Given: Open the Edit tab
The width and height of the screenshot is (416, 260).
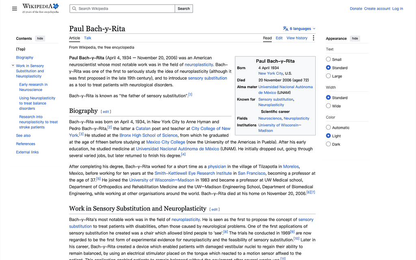Looking at the screenshot, I should [279, 38].
